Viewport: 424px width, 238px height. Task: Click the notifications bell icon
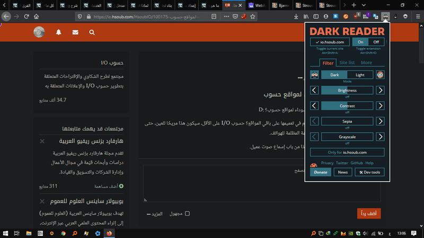tap(58, 33)
